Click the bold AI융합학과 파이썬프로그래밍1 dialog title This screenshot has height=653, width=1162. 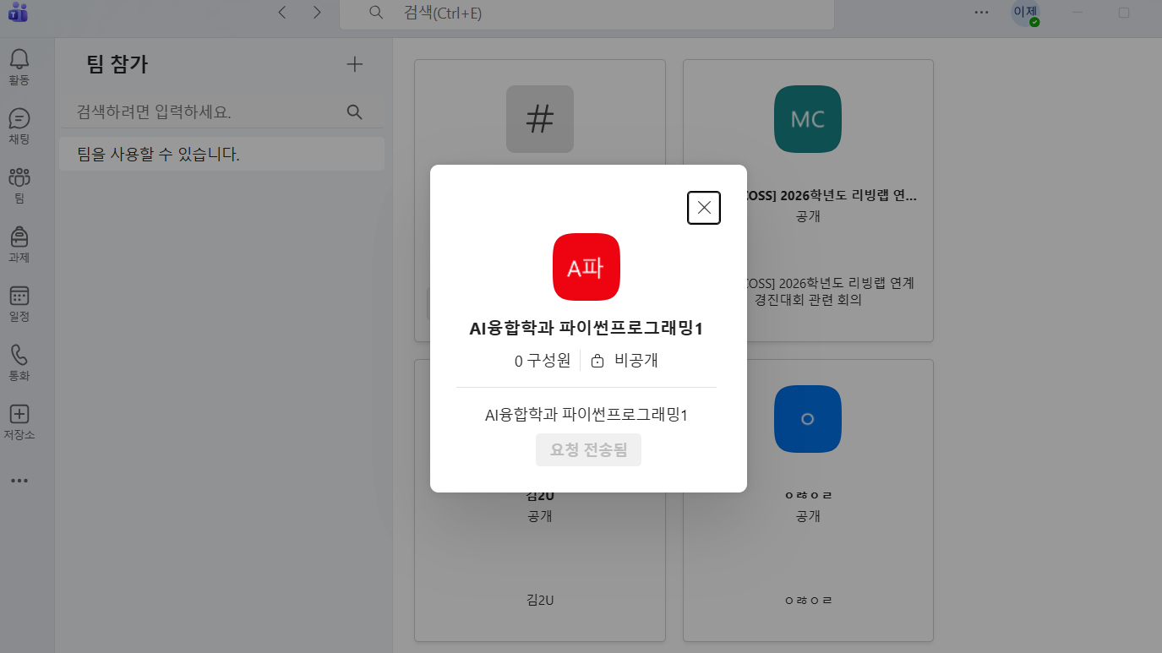(586, 329)
